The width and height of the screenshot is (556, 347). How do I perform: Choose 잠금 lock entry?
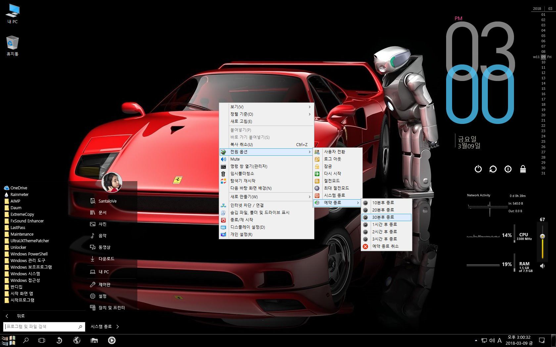[338, 166]
